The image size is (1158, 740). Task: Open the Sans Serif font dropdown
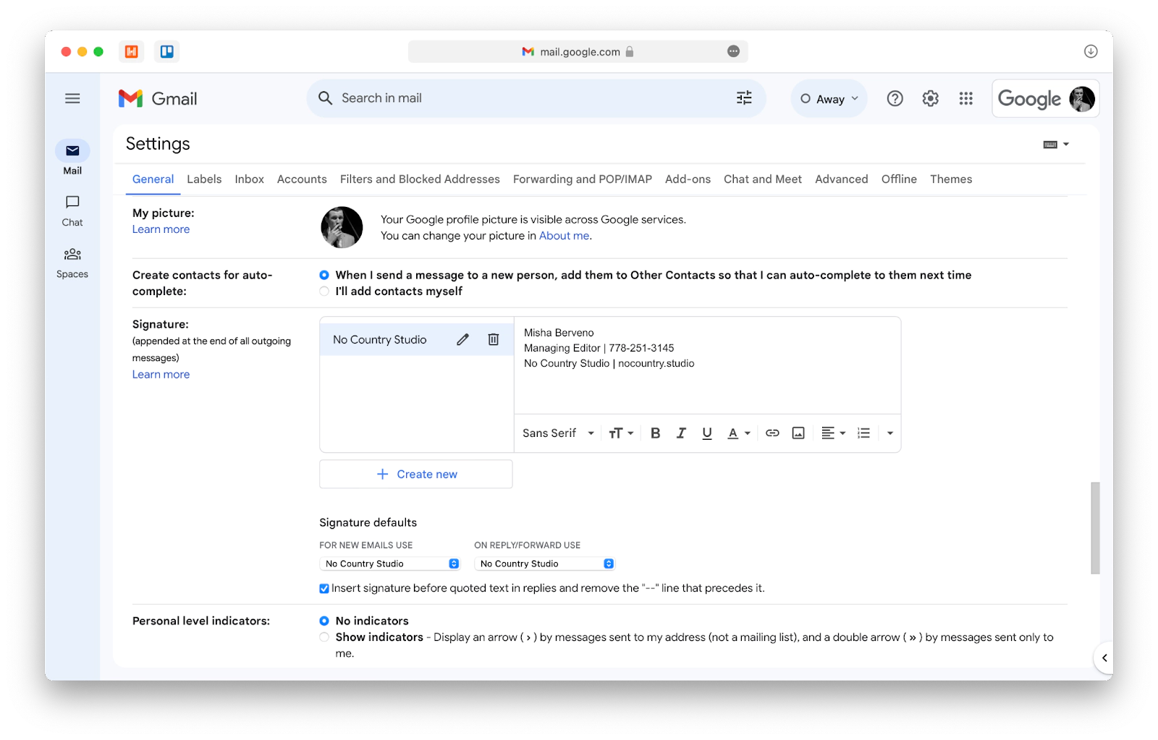coord(558,433)
